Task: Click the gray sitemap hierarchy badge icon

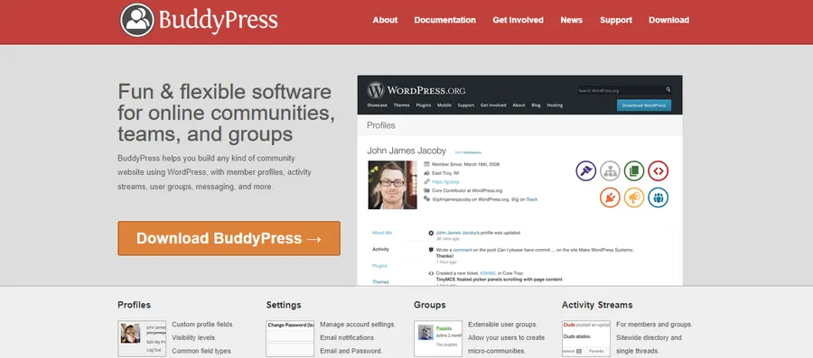Action: click(610, 170)
